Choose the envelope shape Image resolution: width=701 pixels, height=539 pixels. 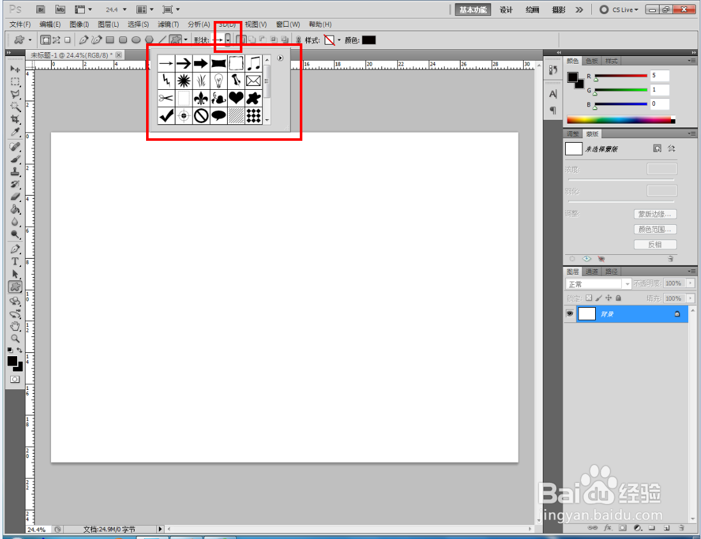click(x=253, y=81)
